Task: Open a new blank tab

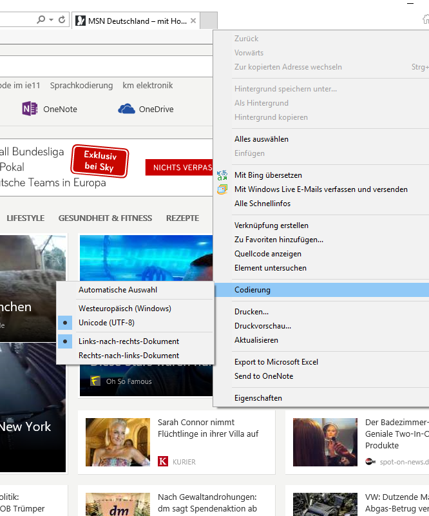Action: point(209,21)
